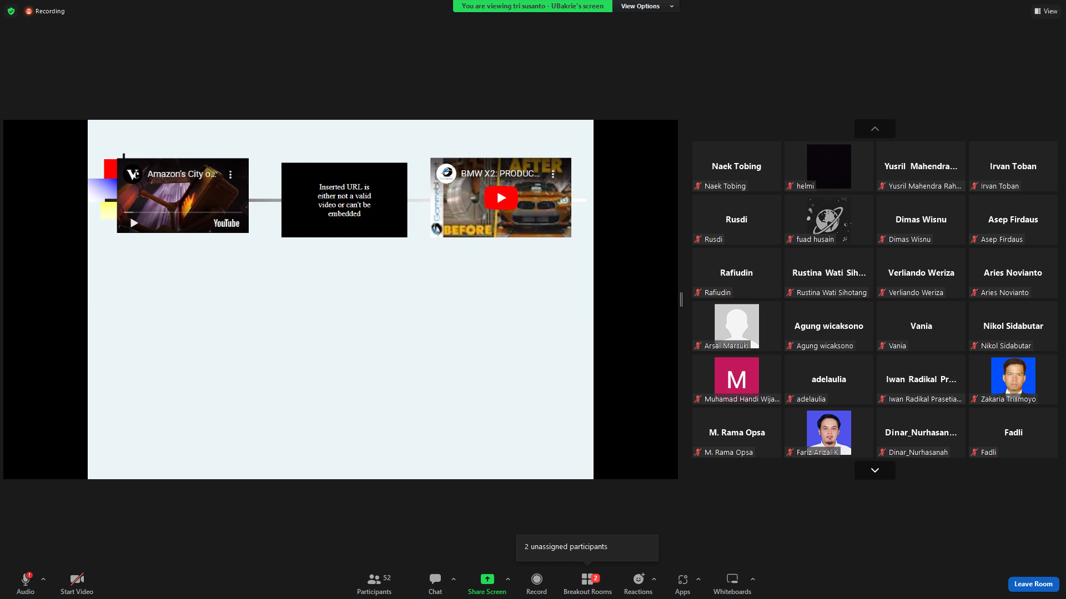Select Agung wicaksono's participant tile
The height and width of the screenshot is (599, 1066).
pyautogui.click(x=829, y=326)
